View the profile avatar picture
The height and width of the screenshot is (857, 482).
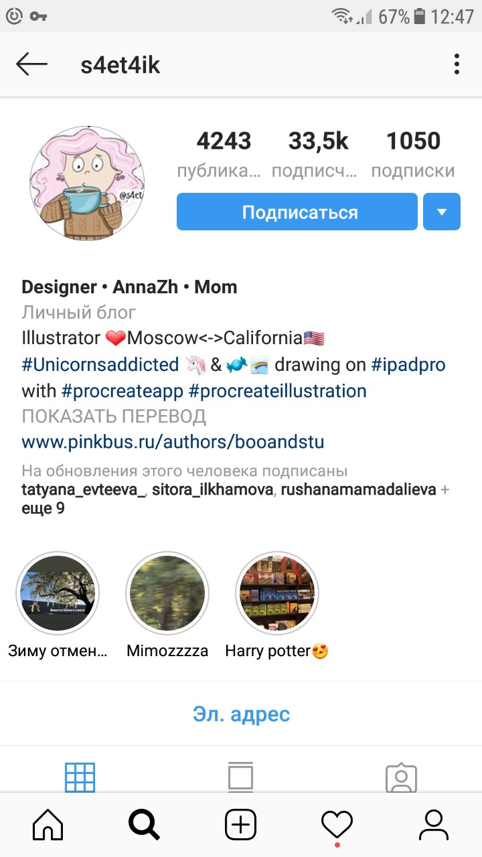tap(87, 183)
